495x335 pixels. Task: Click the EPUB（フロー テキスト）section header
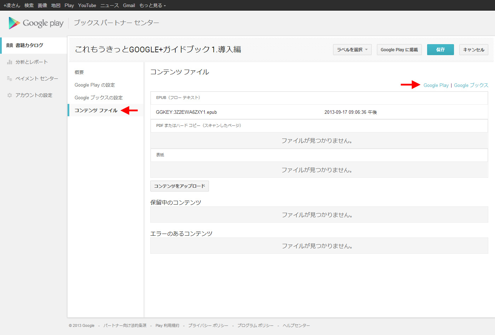319,98
